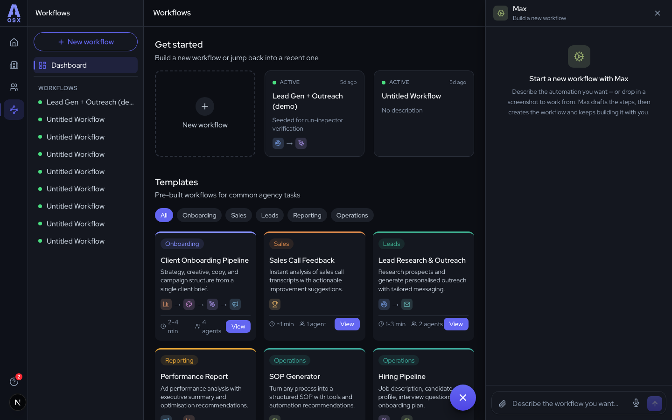Viewport: 672px width, 420px height.
Task: Filter templates by Reporting
Action: click(307, 215)
